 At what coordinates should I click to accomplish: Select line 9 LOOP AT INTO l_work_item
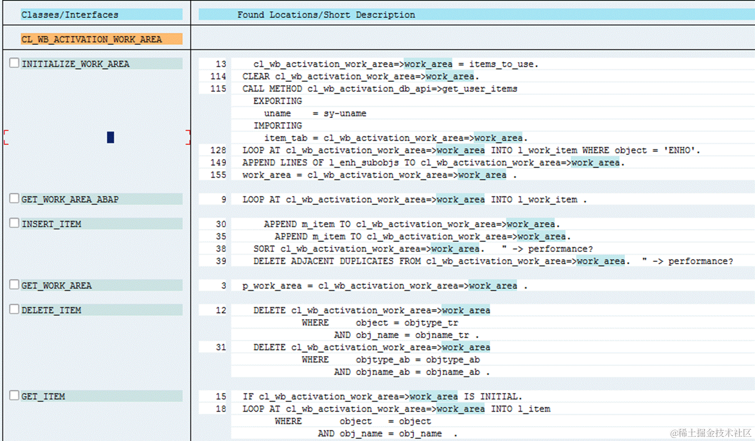(414, 199)
